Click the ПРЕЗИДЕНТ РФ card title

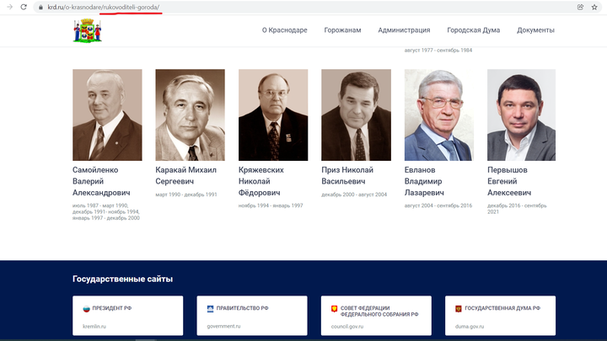112,308
